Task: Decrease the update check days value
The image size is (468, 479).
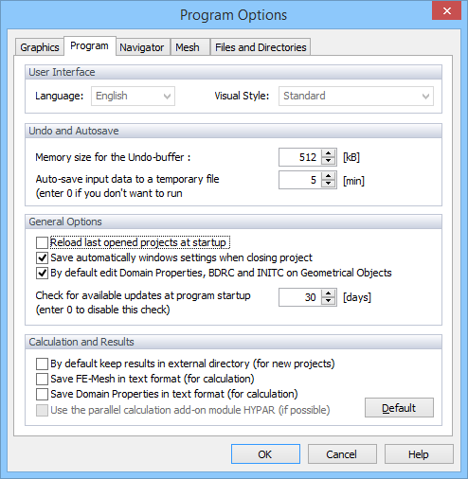Action: [x=328, y=301]
